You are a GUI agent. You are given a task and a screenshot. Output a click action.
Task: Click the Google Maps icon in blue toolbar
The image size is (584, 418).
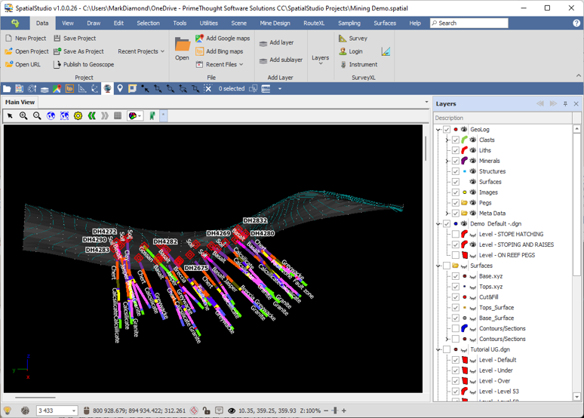click(x=57, y=89)
